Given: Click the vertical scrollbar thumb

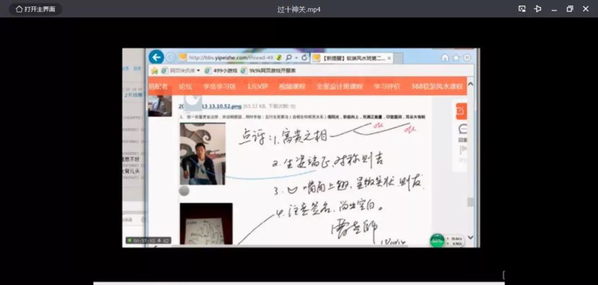Looking at the screenshot, I should coord(471,202).
